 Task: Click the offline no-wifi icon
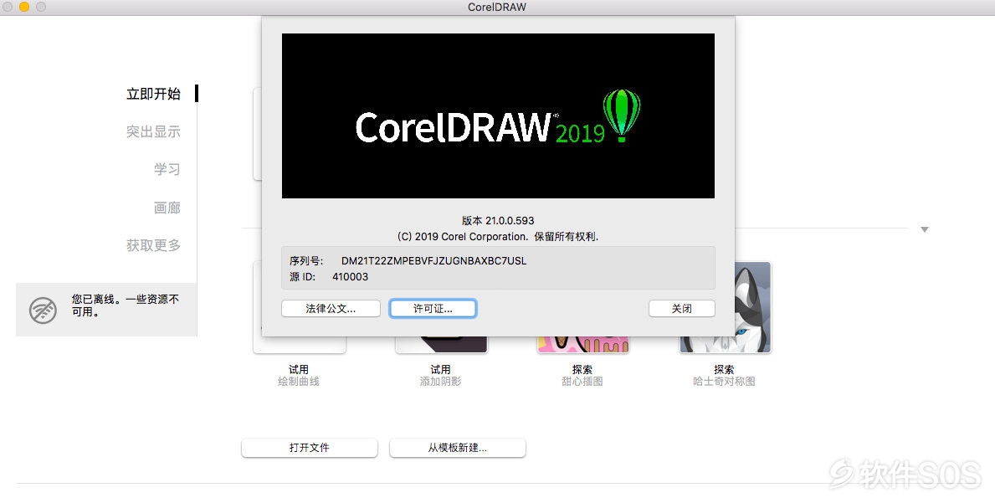(x=44, y=311)
